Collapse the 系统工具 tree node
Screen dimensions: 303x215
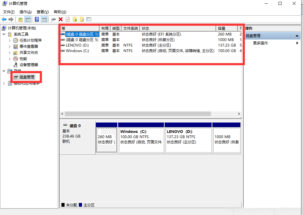tap(4, 34)
